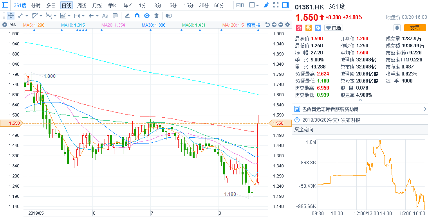Zoom in the chart with plus icon

(x=274, y=25)
